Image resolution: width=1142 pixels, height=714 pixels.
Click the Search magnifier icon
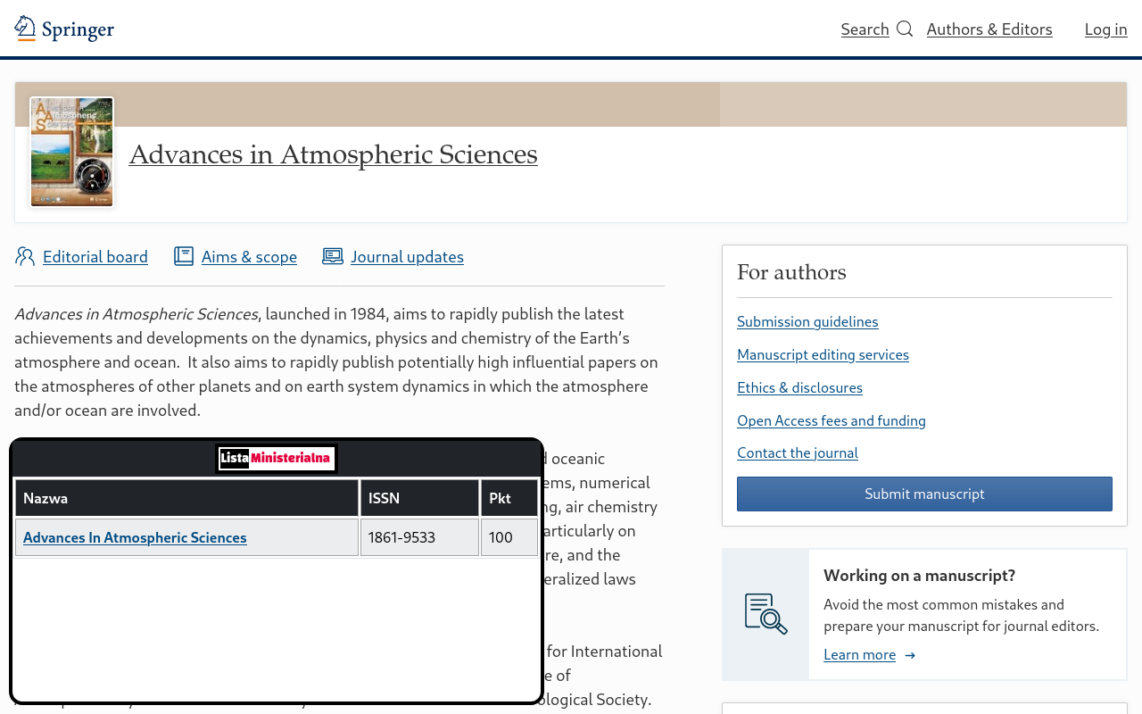pos(905,29)
